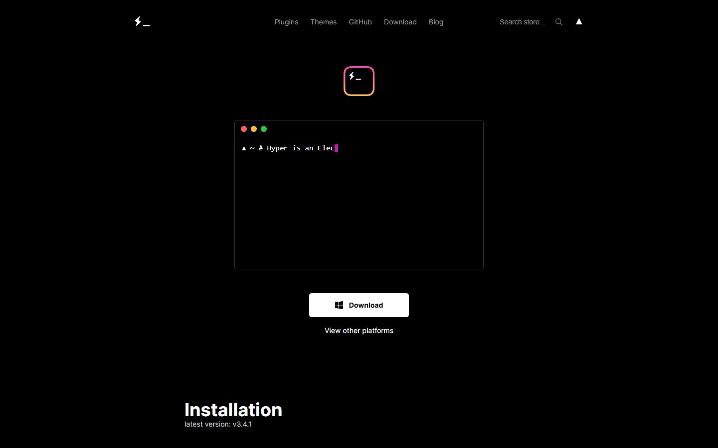
Task: Select Download in the top navigation
Action: 400,22
